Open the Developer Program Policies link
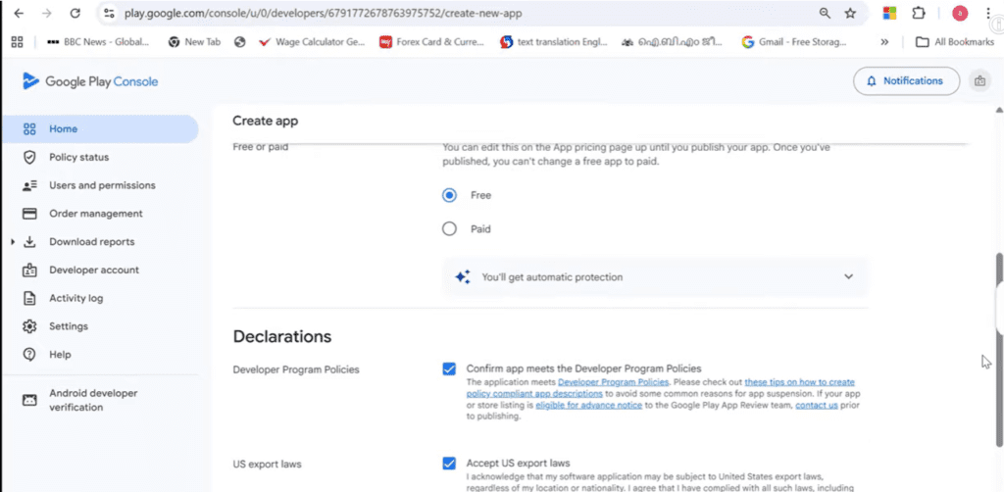This screenshot has height=492, width=1004. click(613, 382)
